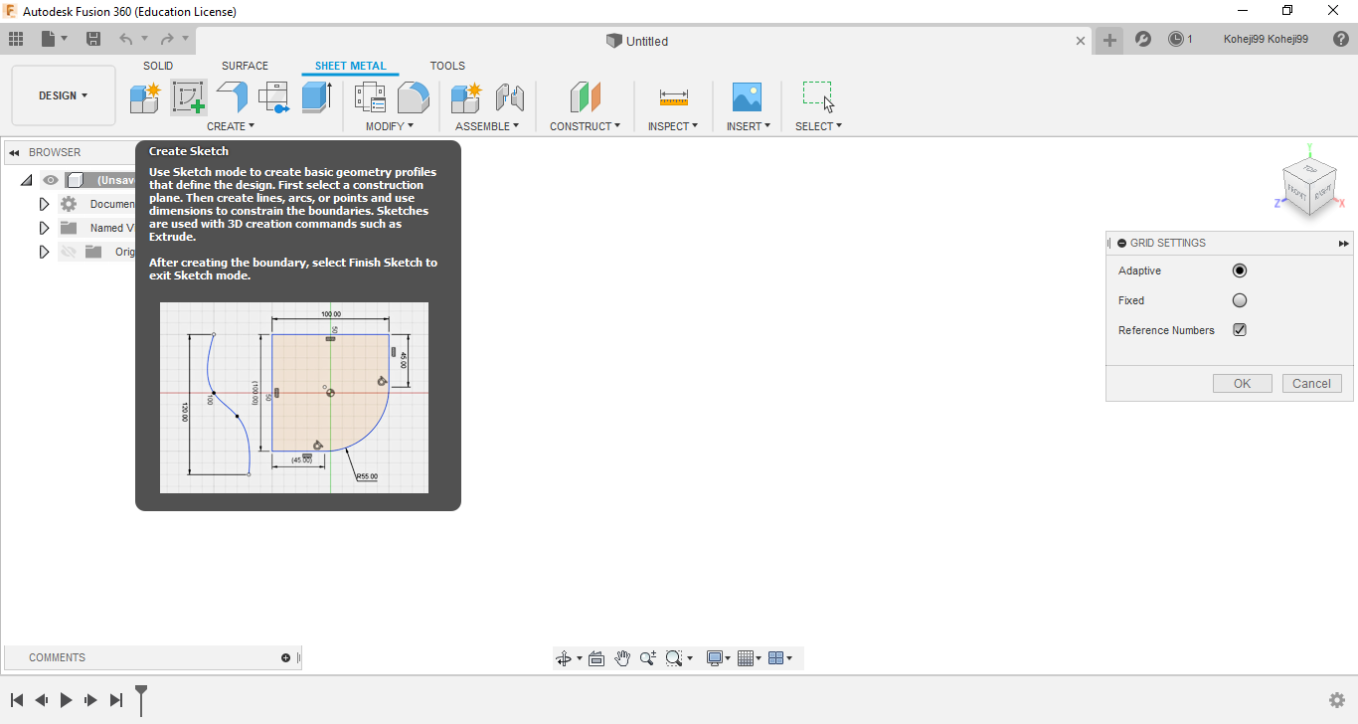Viewport: 1358px width, 724px height.
Task: Expand the Grid Settings panel double-arrow
Action: [x=1344, y=243]
